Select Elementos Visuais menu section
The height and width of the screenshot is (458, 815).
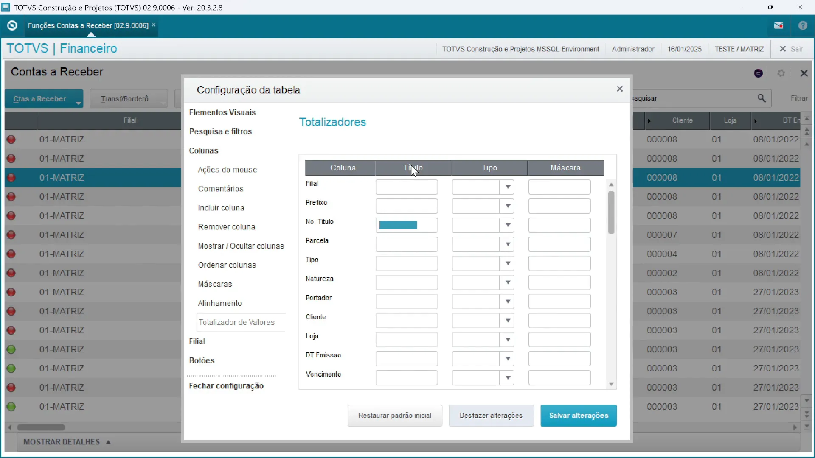tap(222, 112)
